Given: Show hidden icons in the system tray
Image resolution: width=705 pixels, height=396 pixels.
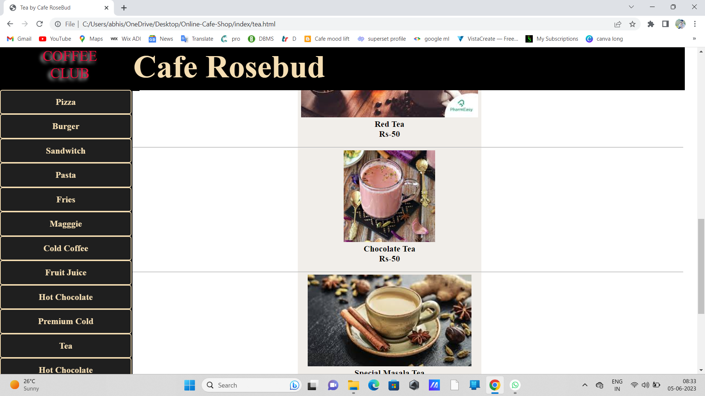Looking at the screenshot, I should click(x=585, y=385).
